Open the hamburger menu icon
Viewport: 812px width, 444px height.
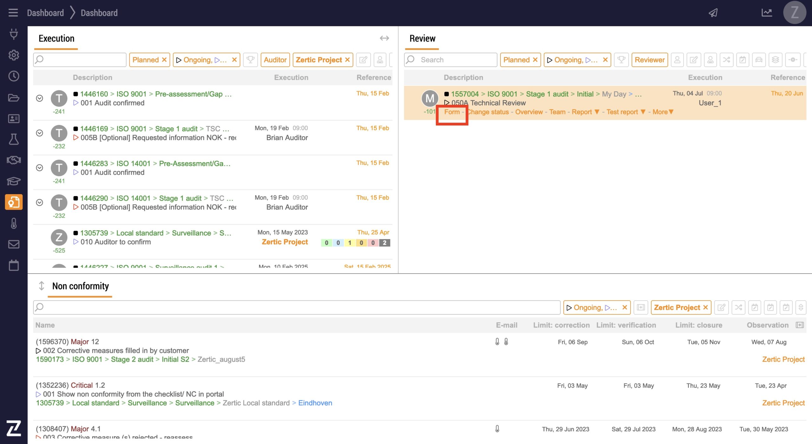[13, 13]
